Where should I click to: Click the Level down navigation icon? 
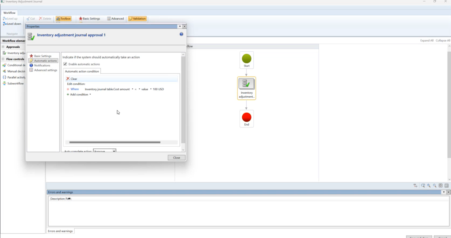point(5,24)
